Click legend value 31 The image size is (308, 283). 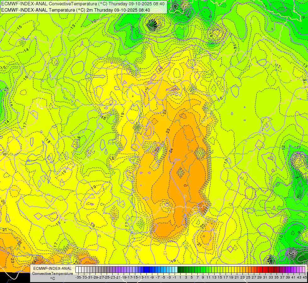tap(265, 278)
